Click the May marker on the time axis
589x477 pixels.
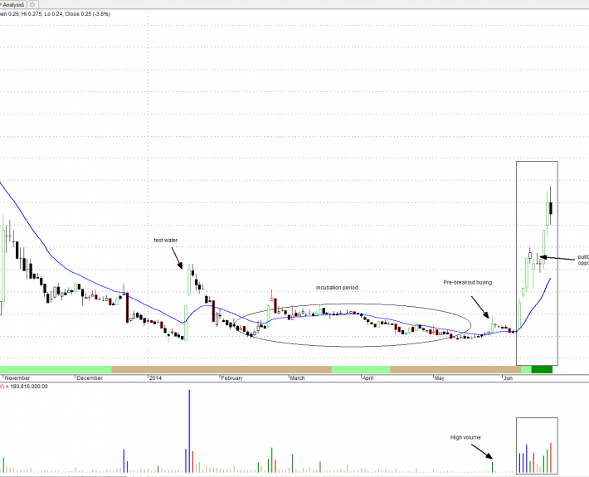point(440,377)
